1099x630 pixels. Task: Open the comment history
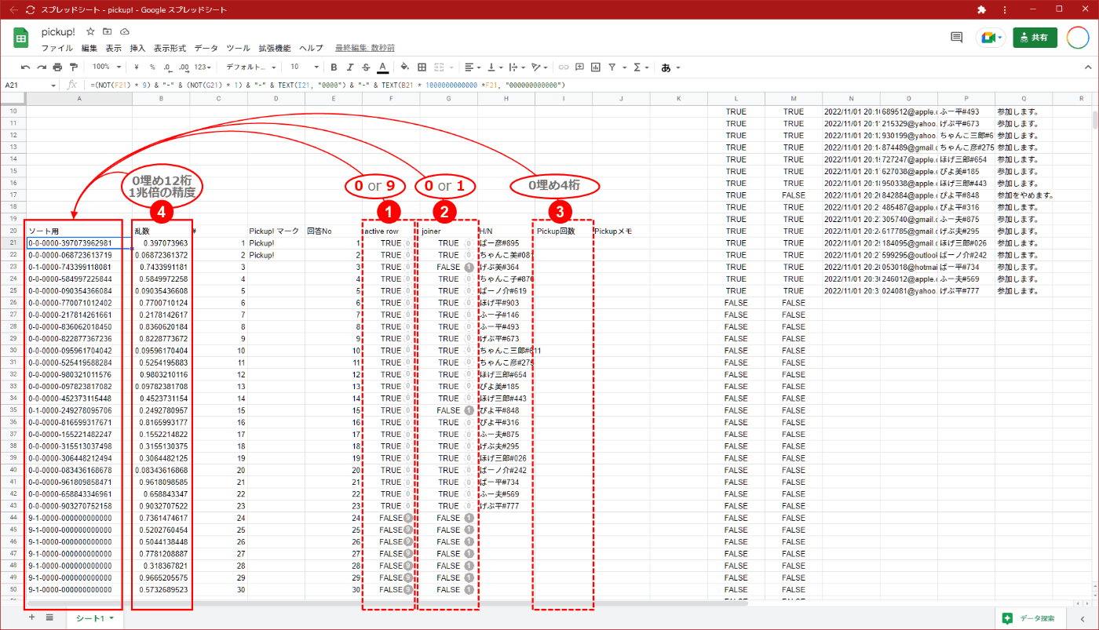(x=956, y=37)
